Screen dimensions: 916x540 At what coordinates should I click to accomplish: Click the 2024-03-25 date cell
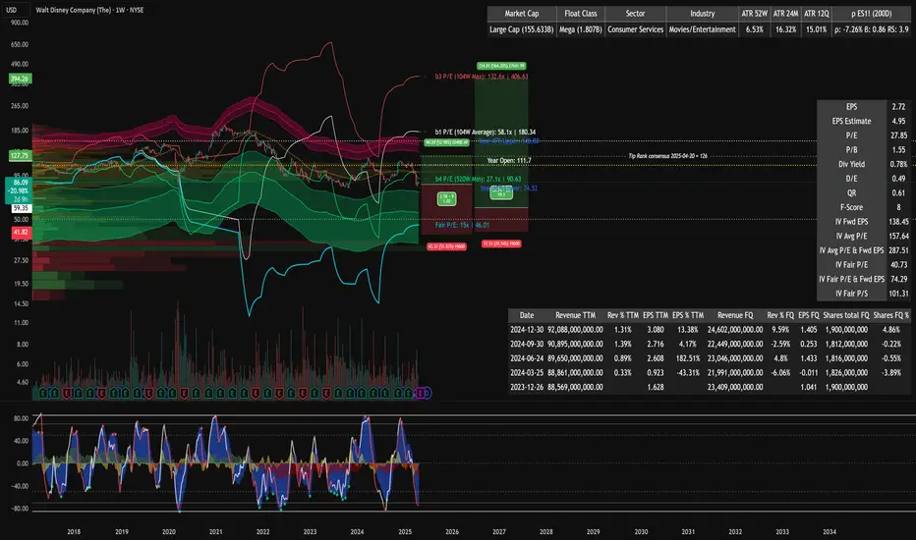[527, 372]
